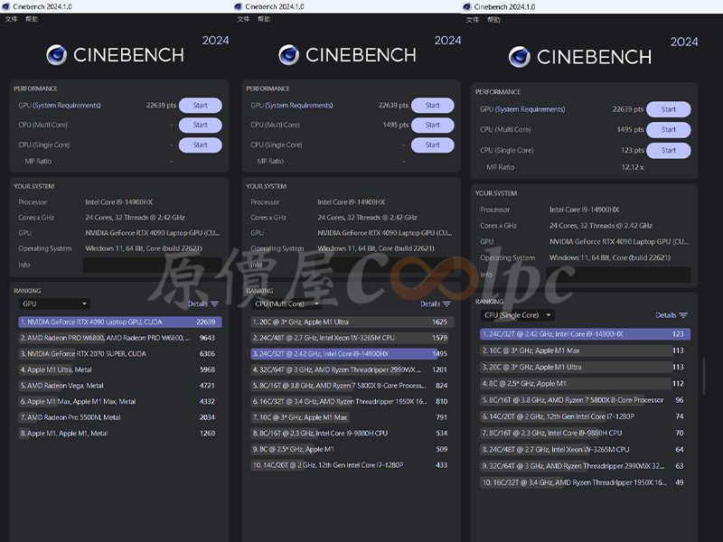Start CPU Multi Core test in left window
The image size is (723, 542).
tap(200, 125)
